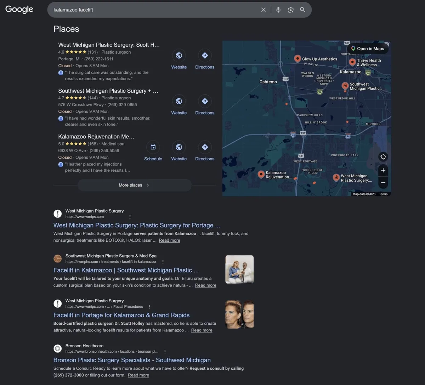Open options menu for swmphs.com result

(163, 262)
